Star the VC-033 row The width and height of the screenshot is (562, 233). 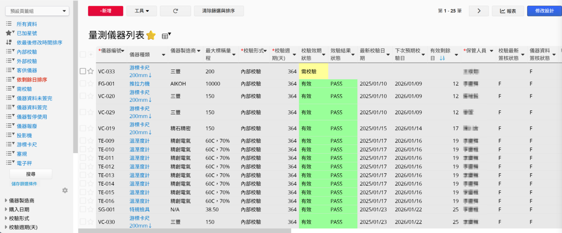click(91, 71)
